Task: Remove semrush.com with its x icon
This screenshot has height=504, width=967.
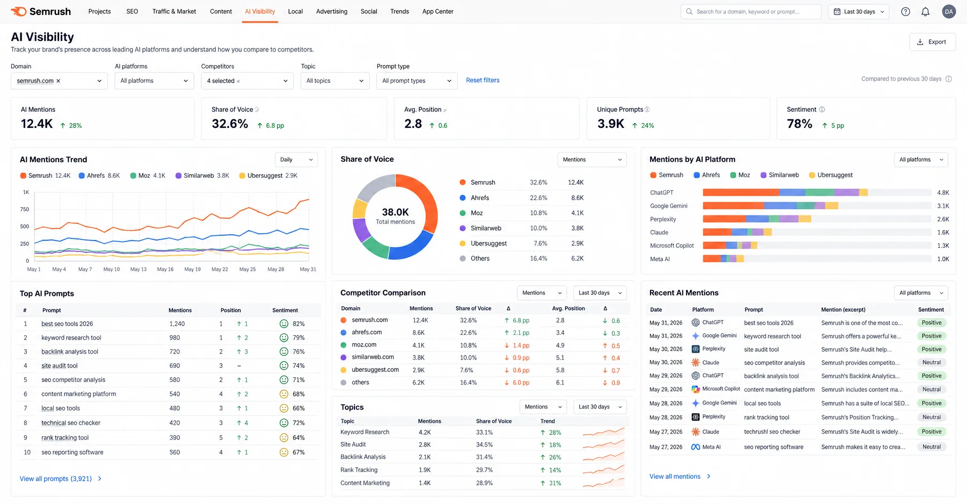Action: [58, 81]
